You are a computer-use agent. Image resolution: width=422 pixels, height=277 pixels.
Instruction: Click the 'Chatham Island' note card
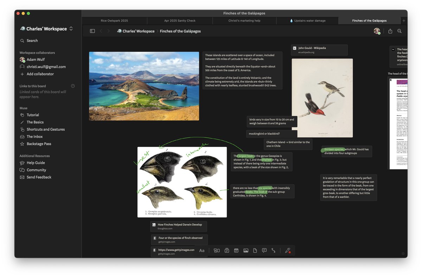pos(288,144)
